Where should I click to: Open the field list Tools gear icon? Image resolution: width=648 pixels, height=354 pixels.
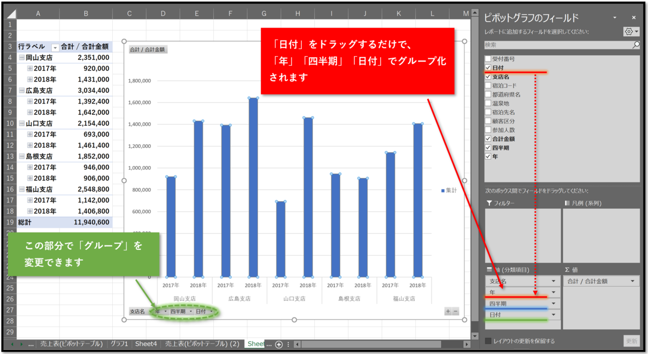coord(628,31)
